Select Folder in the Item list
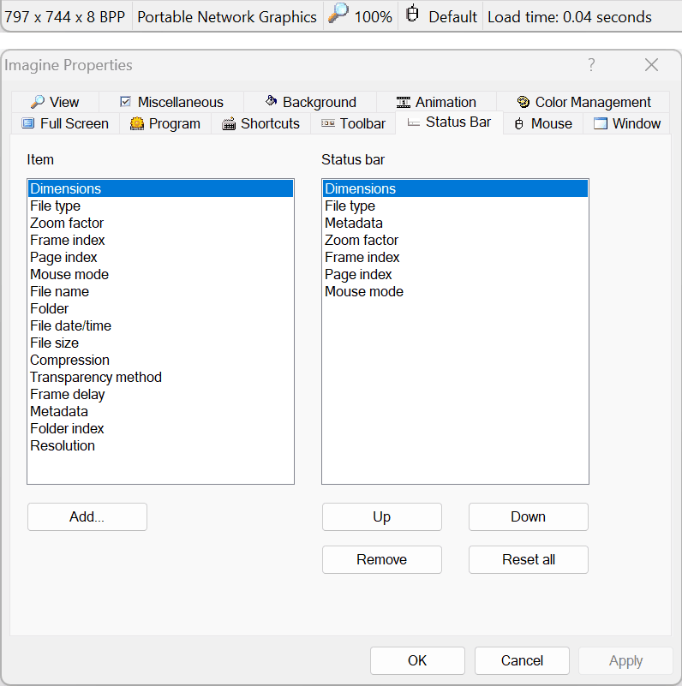Viewport: 682px width, 686px height. tap(161, 308)
